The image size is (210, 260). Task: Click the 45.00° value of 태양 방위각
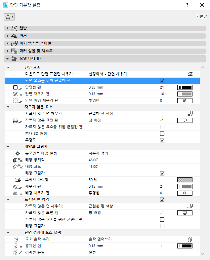click(94, 160)
